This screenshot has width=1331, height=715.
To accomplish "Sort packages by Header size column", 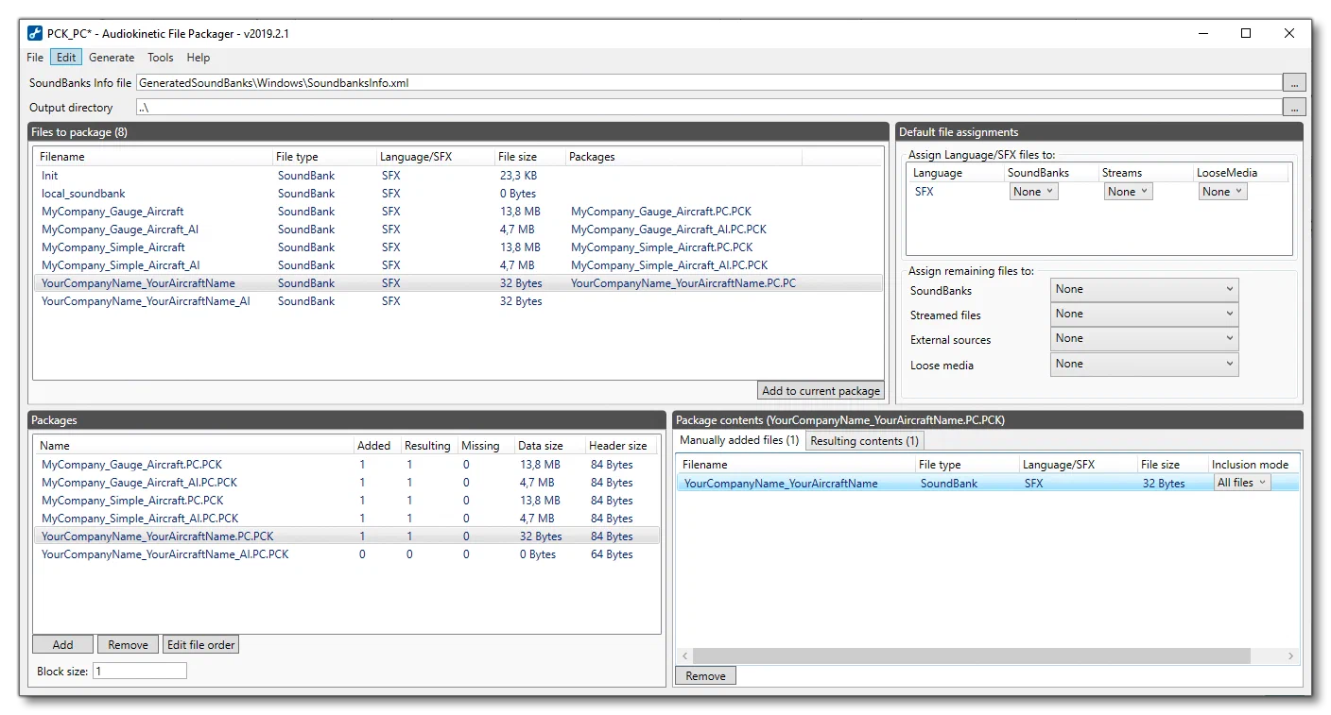I will [x=621, y=446].
